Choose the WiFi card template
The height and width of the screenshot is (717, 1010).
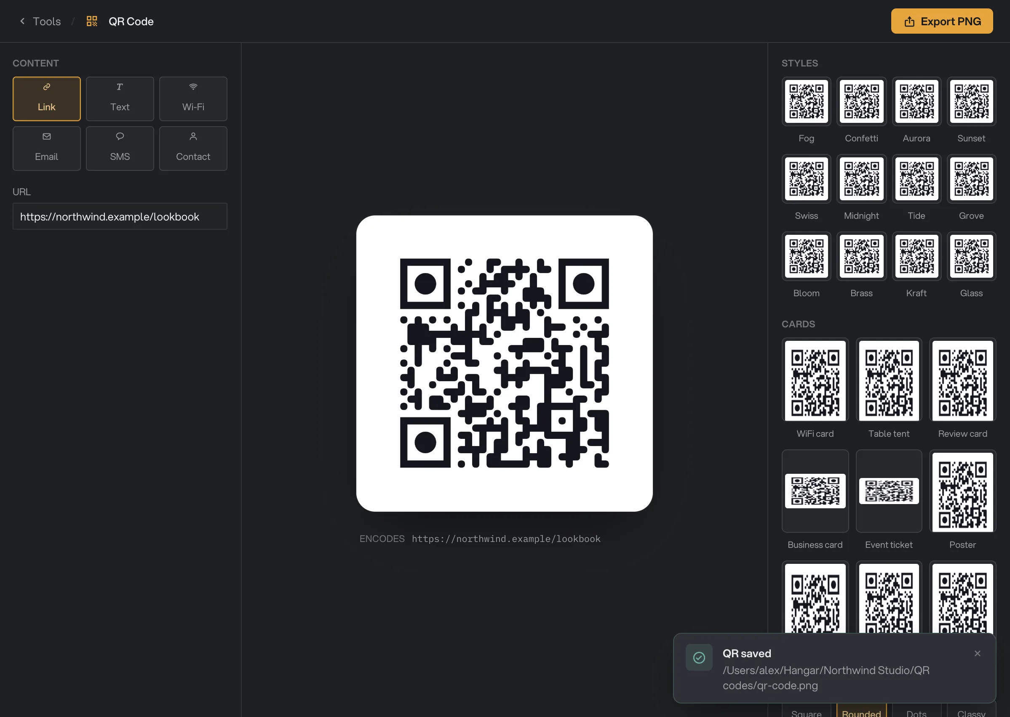(x=815, y=380)
